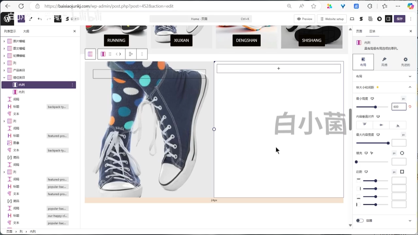Image resolution: width=418 pixels, height=235 pixels.
Task: Expand the 图文横幅 tree item
Action: point(4,49)
